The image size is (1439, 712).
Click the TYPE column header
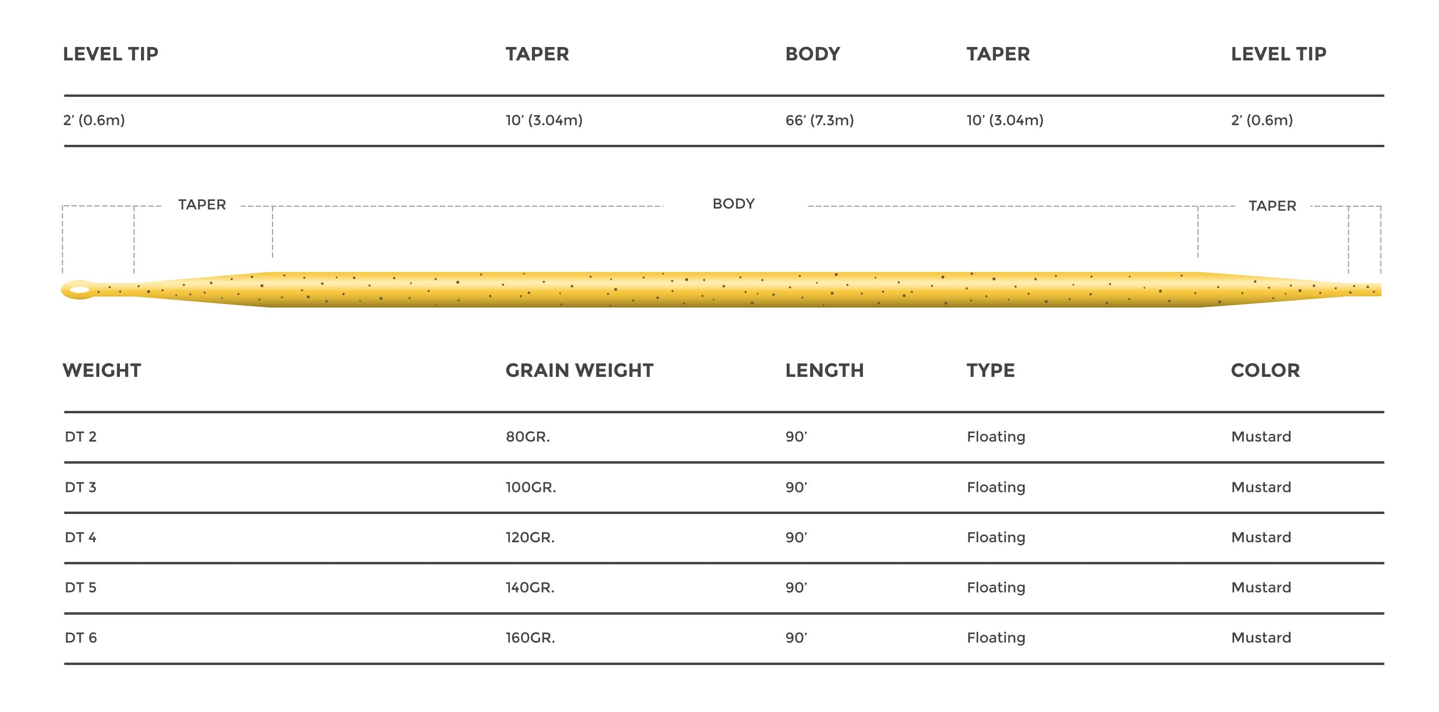991,370
